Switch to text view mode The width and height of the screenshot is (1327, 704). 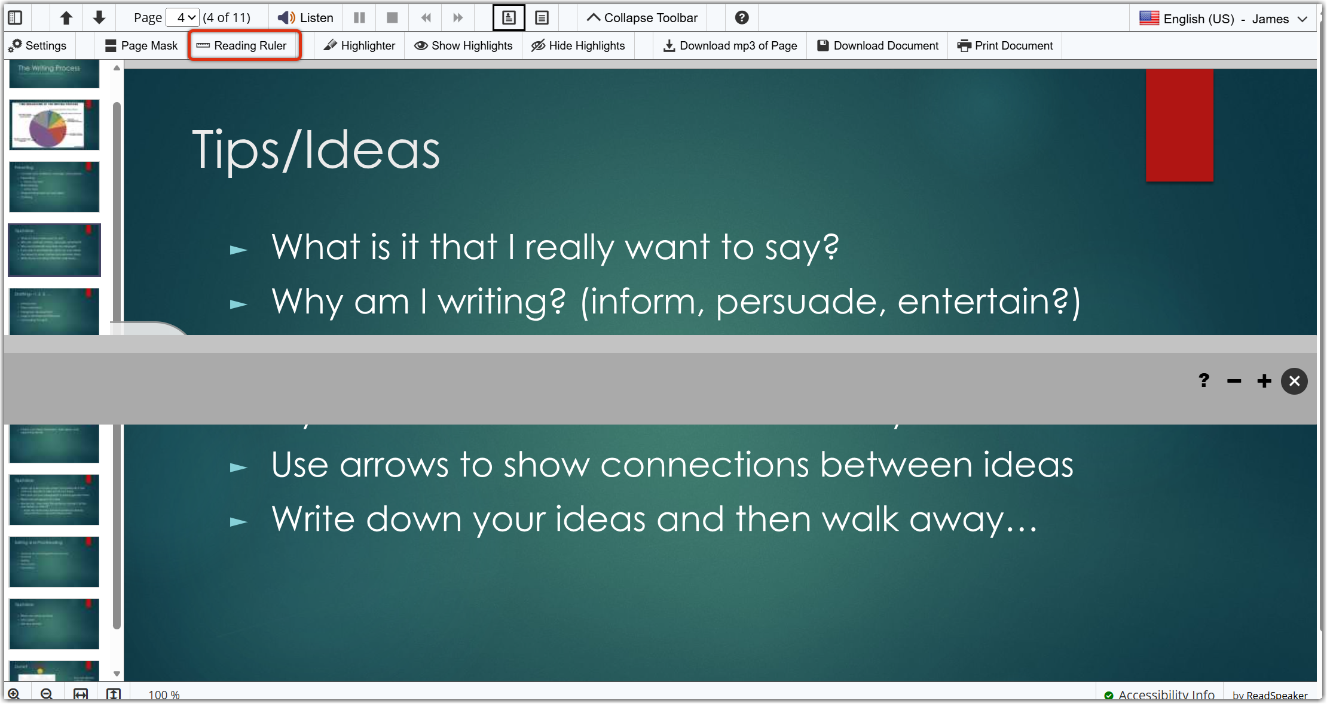click(x=542, y=18)
